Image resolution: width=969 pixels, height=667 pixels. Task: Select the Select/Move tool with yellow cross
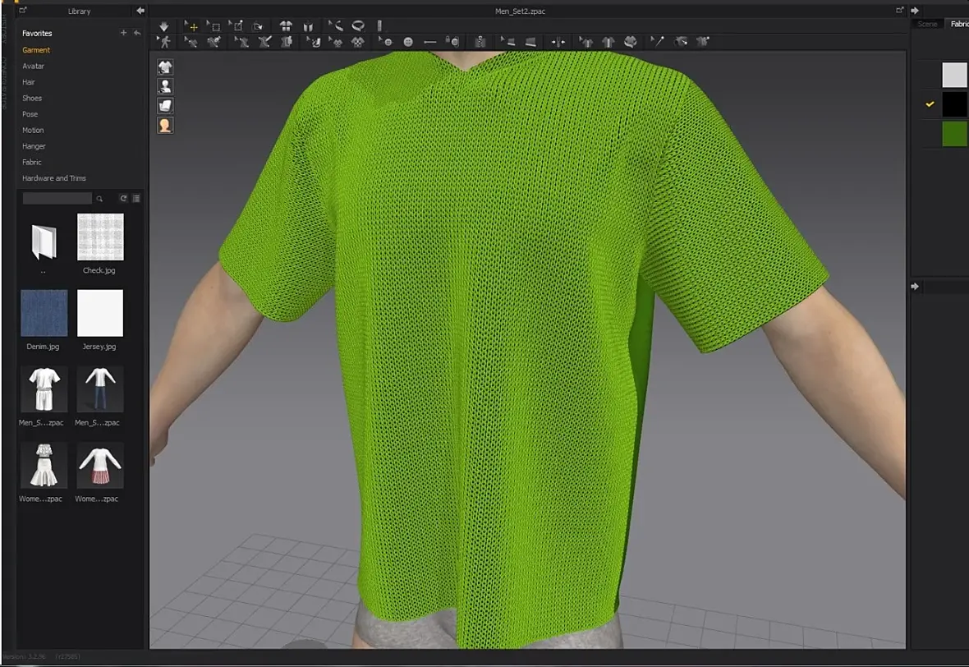point(191,26)
